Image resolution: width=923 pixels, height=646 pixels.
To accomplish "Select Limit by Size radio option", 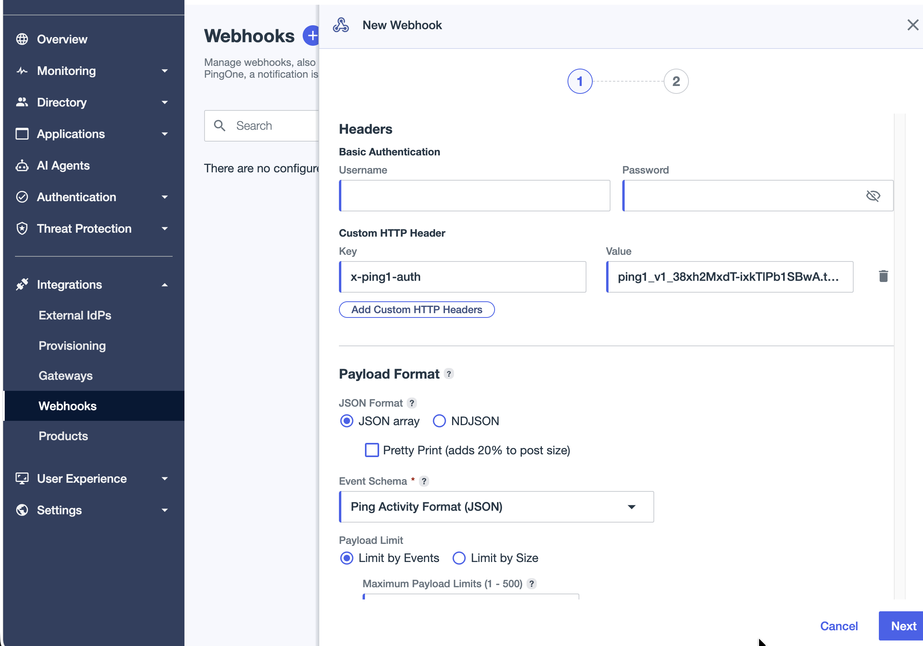I will (x=459, y=558).
